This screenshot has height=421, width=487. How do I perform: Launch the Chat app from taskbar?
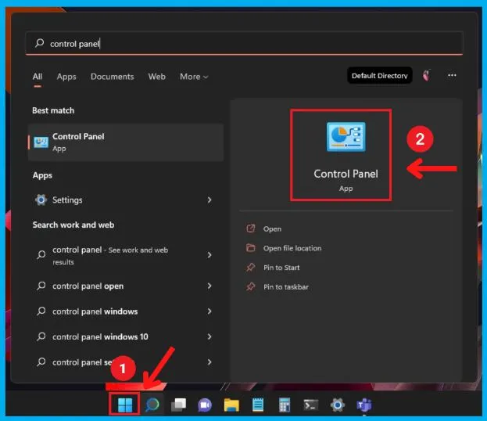click(x=205, y=405)
